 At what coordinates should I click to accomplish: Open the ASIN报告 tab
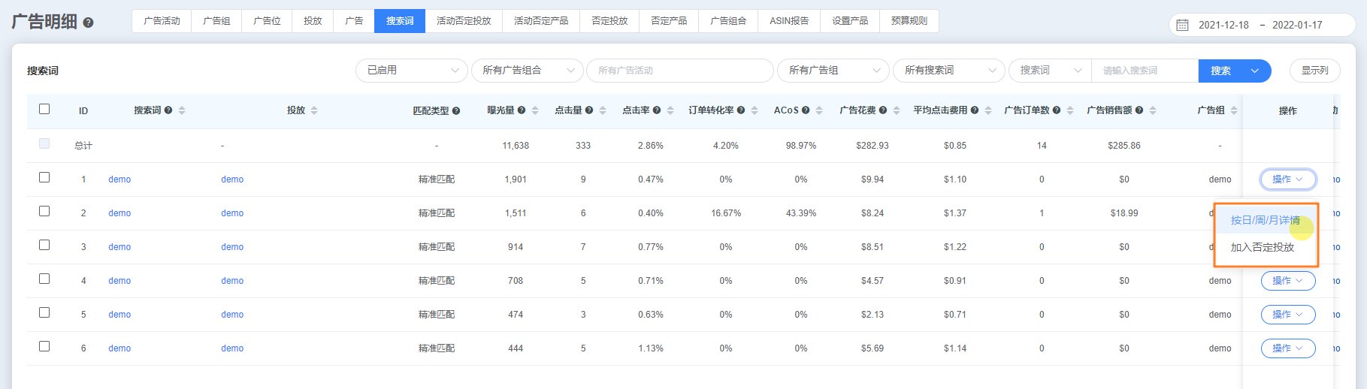(788, 21)
